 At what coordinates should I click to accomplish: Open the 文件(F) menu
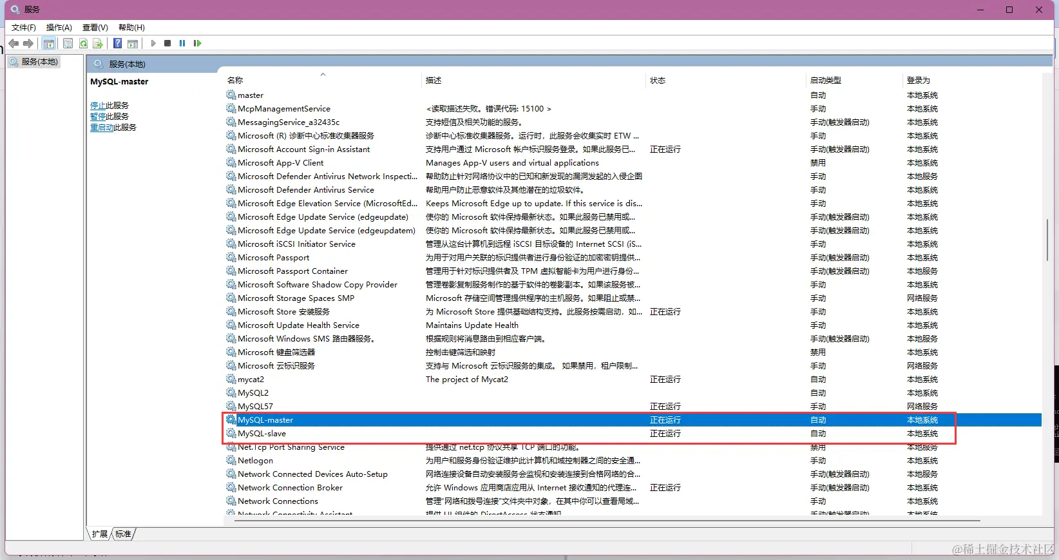(x=24, y=27)
